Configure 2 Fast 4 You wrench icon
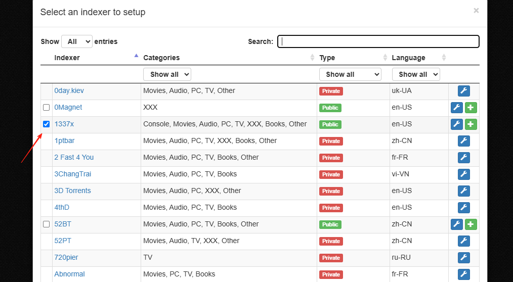 click(463, 158)
